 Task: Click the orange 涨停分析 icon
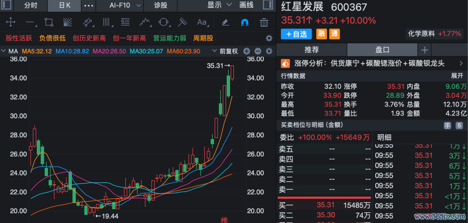(286, 64)
